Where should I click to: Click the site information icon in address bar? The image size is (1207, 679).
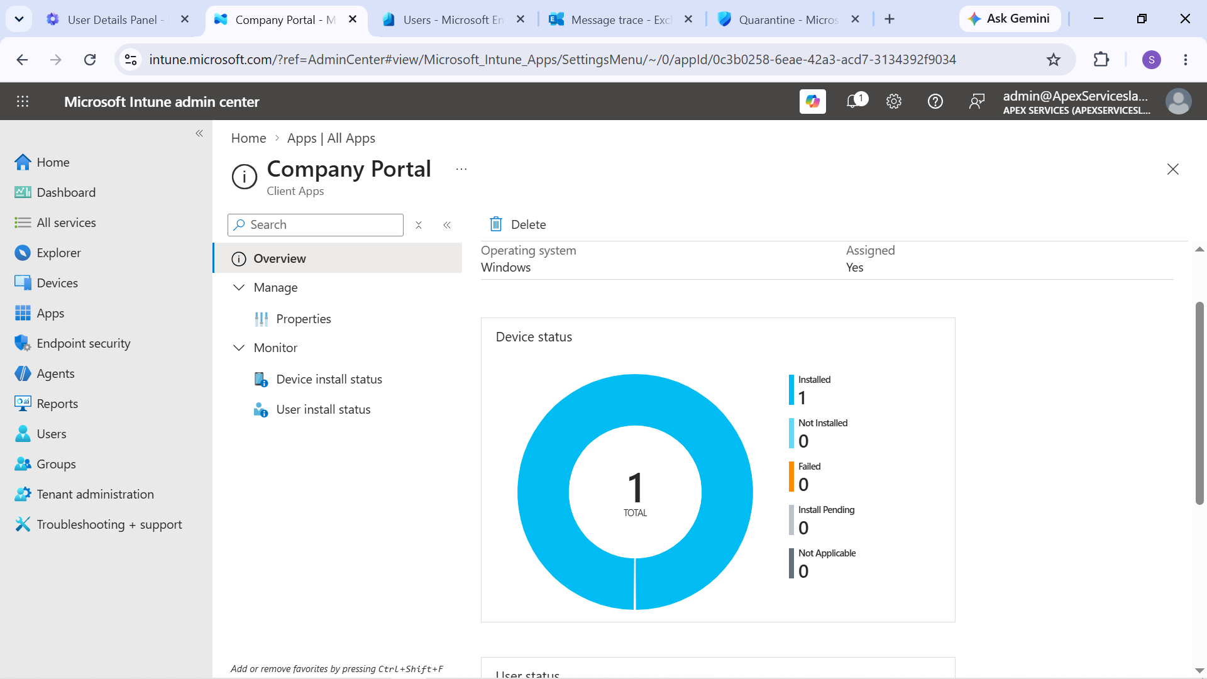point(131,60)
